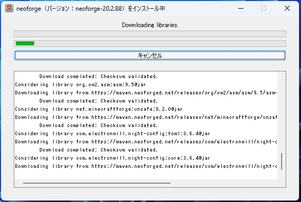
Task: Click the topmost 'Download completed: Checksum validated.' line
Action: [x=98, y=77]
